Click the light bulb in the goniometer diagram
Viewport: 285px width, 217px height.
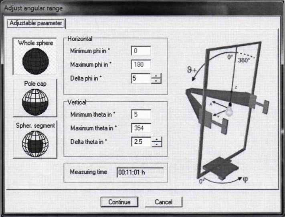(x=230, y=111)
